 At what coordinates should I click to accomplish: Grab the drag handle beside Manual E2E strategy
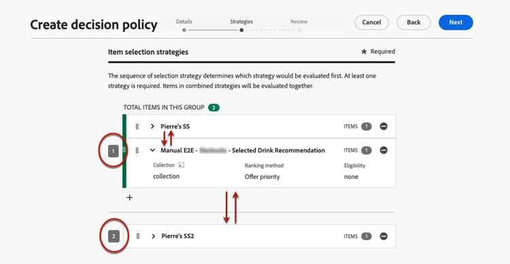point(137,150)
